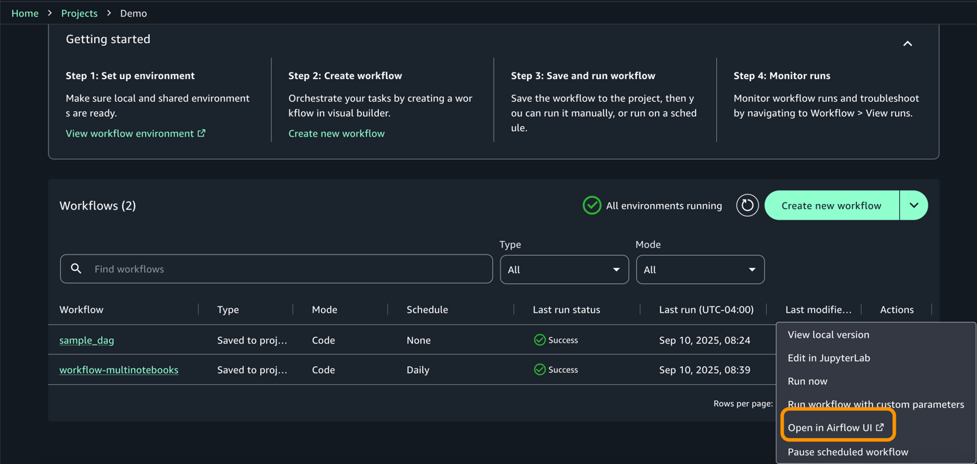977x464 pixels.
Task: Click the green all environments running checkmark
Action: click(x=591, y=205)
